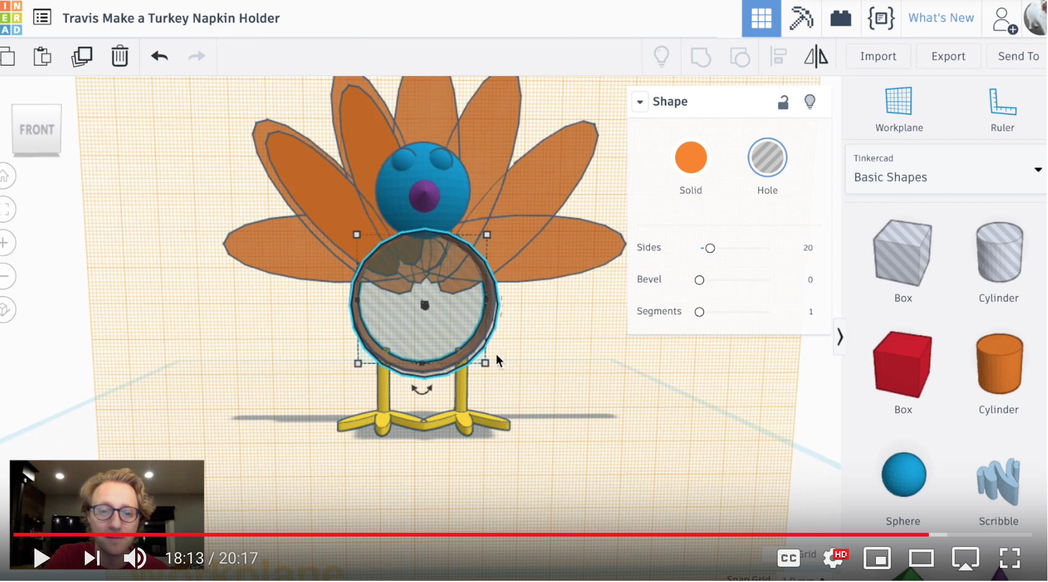Adjust the Bevel slider handle
This screenshot has height=582, width=1048.
[x=699, y=280]
